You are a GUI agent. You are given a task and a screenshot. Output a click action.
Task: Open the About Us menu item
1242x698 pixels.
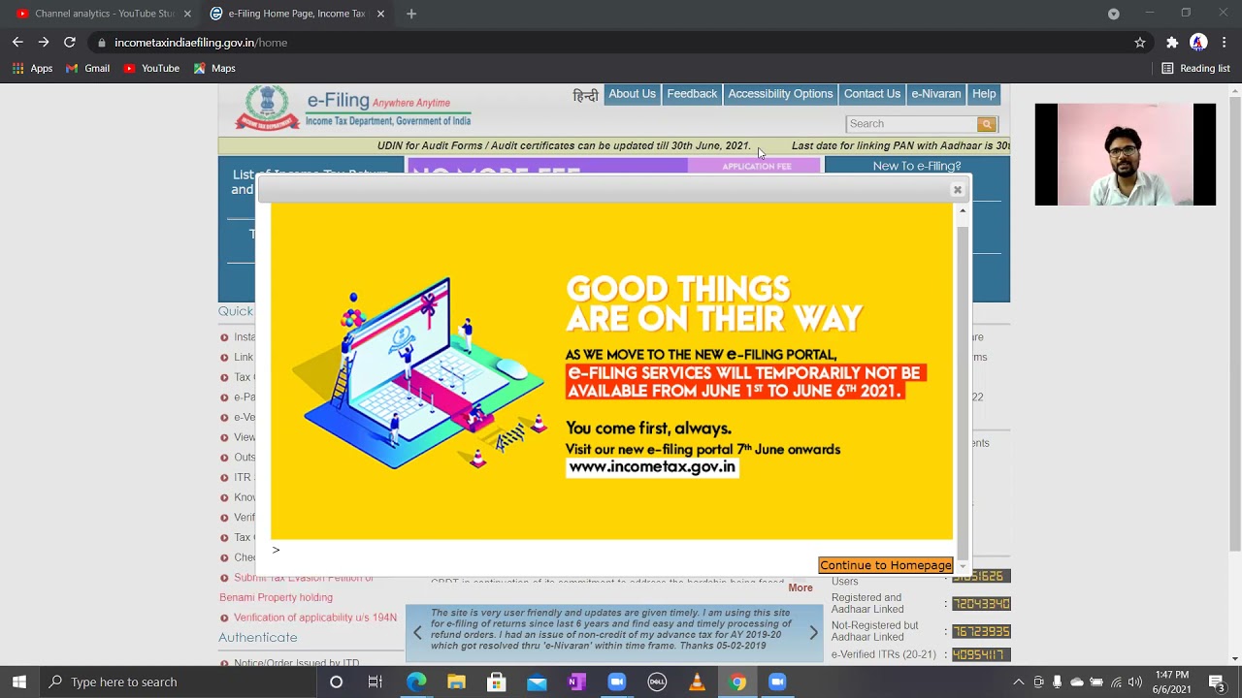[632, 94]
